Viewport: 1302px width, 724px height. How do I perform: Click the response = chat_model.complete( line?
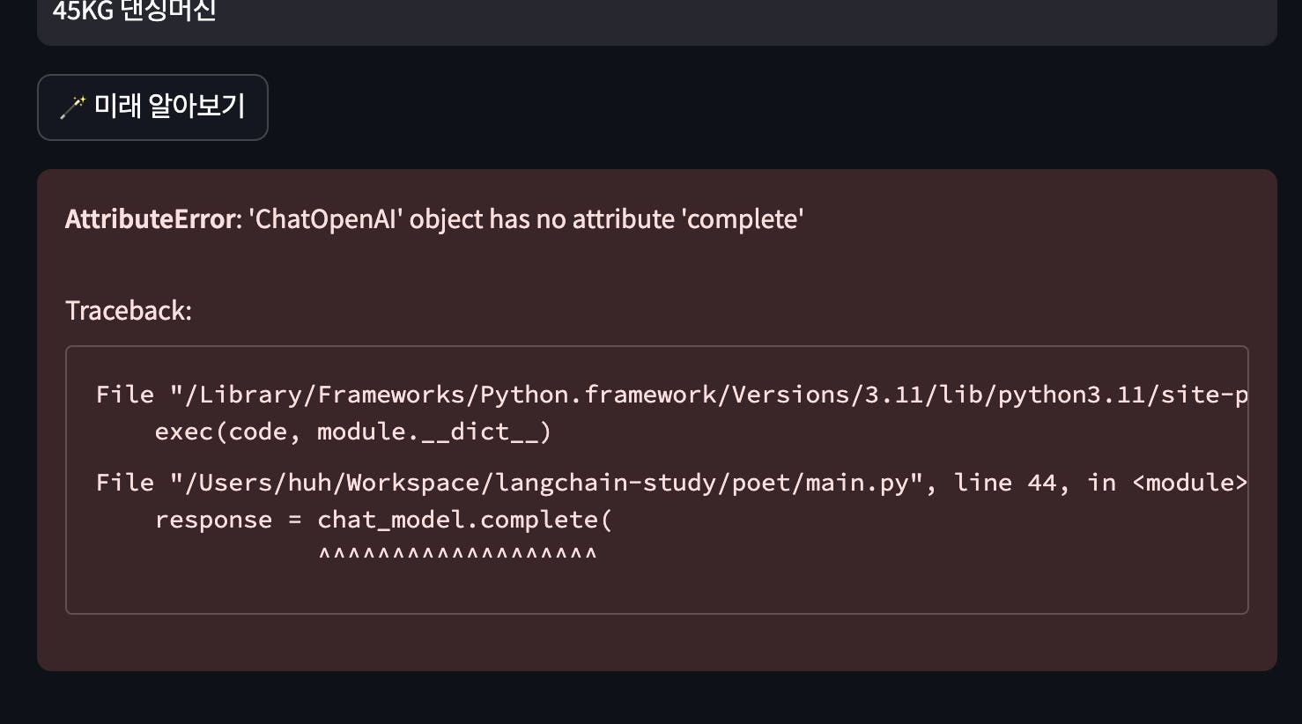tap(383, 520)
